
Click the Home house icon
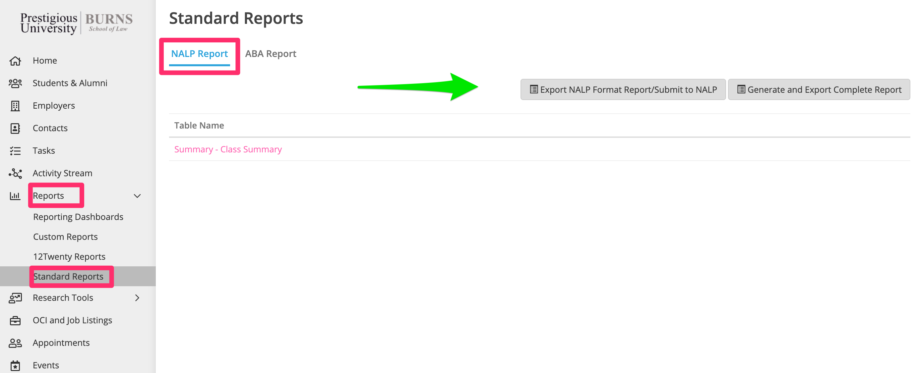15,61
